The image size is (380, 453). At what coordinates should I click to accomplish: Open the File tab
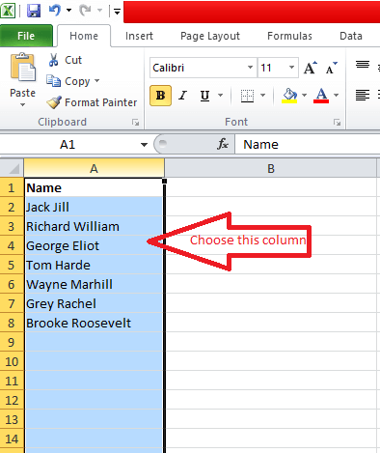[x=26, y=36]
